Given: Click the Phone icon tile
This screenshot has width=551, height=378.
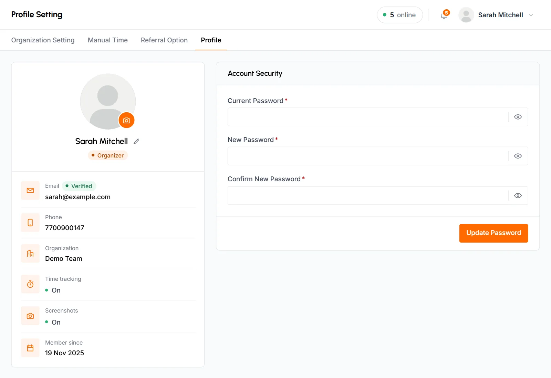Looking at the screenshot, I should click(x=30, y=223).
